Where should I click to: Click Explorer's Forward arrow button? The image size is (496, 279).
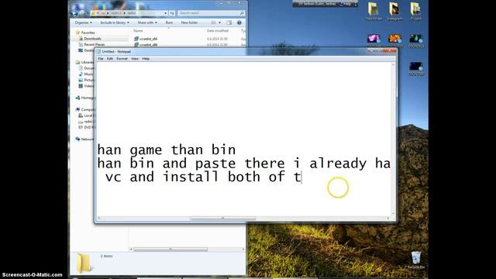83,13
